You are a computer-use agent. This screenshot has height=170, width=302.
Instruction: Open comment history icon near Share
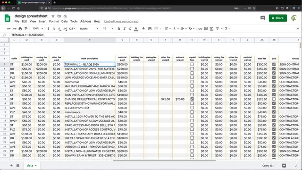coord(262,18)
